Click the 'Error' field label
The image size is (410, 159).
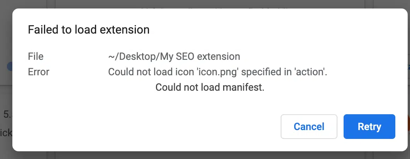(x=39, y=72)
